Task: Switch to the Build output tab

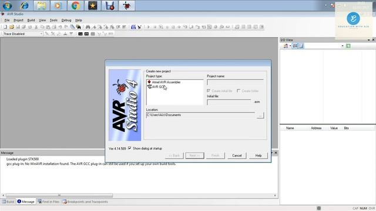Action: 8,202
